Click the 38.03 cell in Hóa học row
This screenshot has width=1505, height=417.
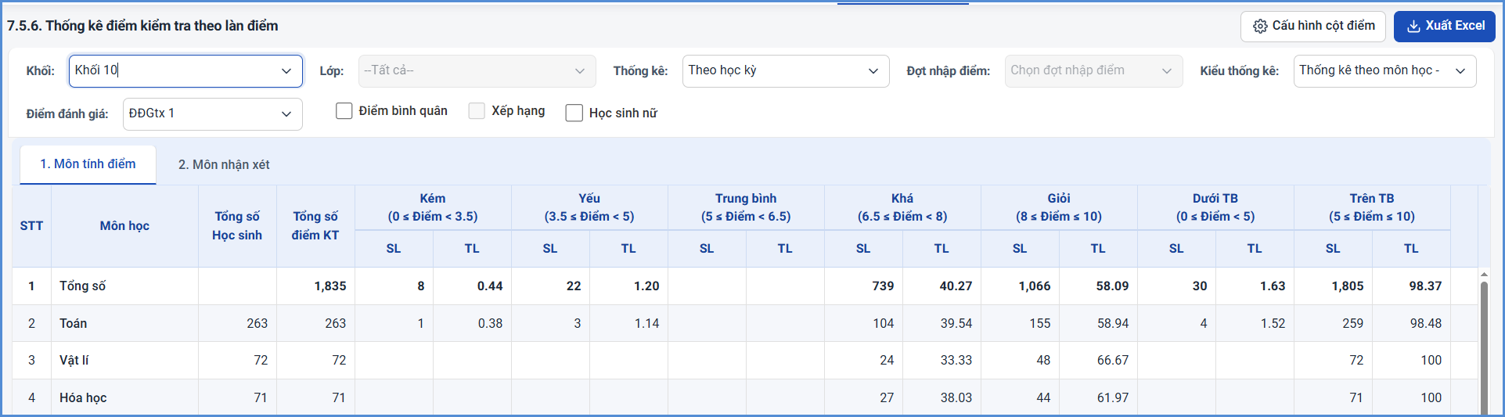click(x=942, y=397)
